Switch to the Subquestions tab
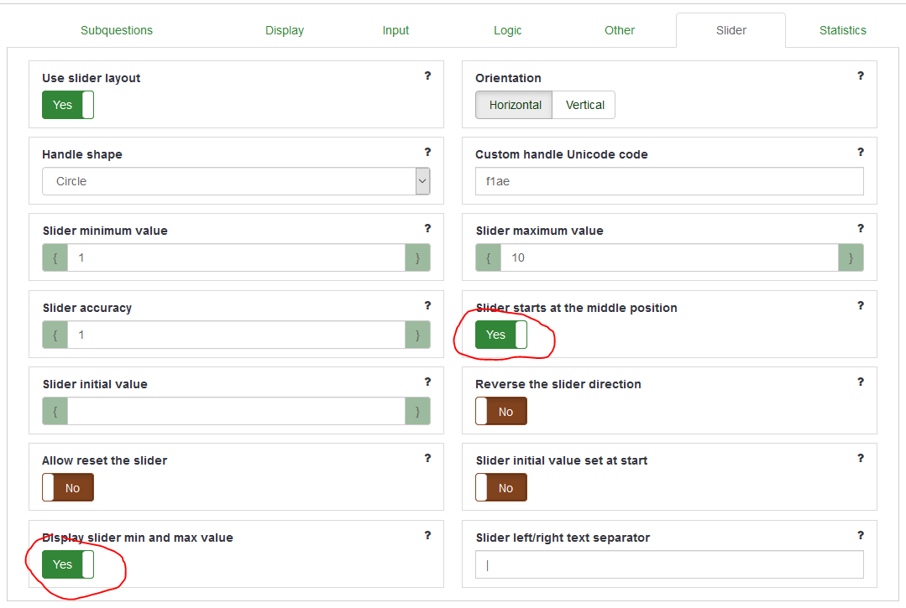 coord(117,30)
